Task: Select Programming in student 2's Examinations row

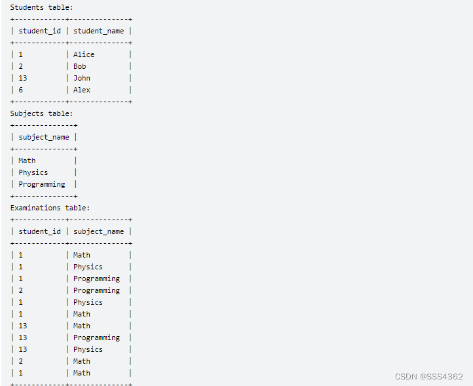Action: (96, 290)
